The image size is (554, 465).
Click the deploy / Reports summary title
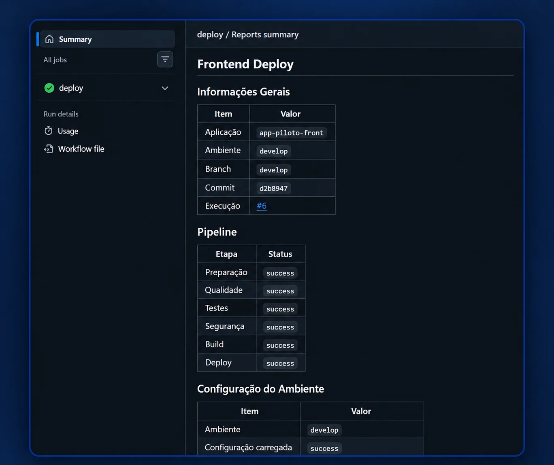(248, 35)
